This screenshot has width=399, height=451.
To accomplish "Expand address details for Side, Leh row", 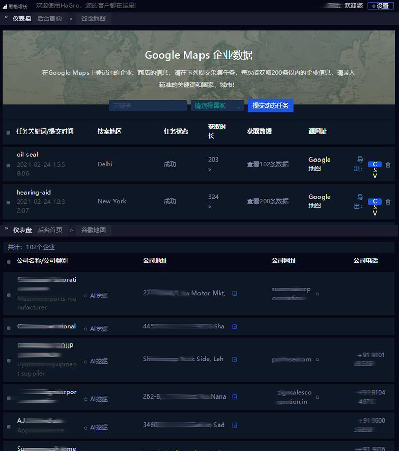I will tap(234, 359).
